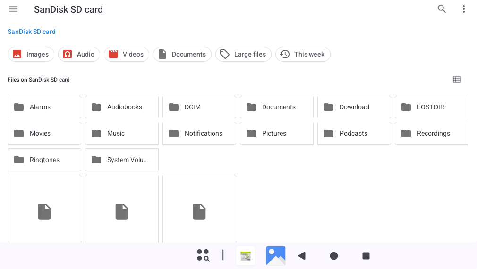Open search with the magnifier icon
The image size is (477, 269).
coord(442,9)
